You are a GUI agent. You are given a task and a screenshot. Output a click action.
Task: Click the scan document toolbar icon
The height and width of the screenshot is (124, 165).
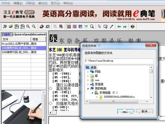point(5,26)
